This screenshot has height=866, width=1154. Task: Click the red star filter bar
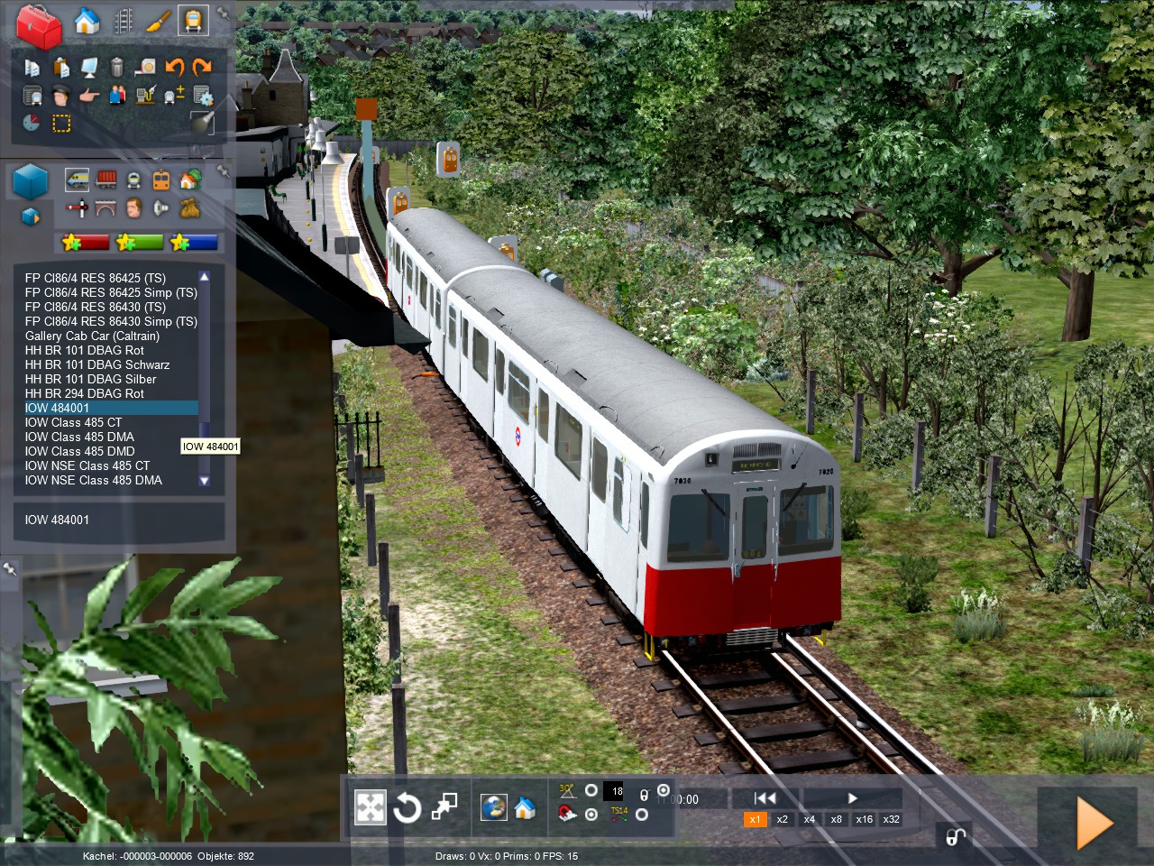[x=86, y=242]
